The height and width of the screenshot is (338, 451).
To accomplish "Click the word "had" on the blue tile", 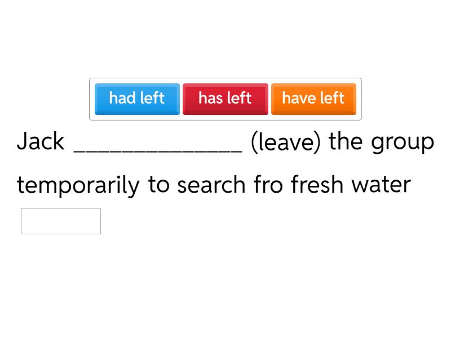I will pyautogui.click(x=121, y=98).
